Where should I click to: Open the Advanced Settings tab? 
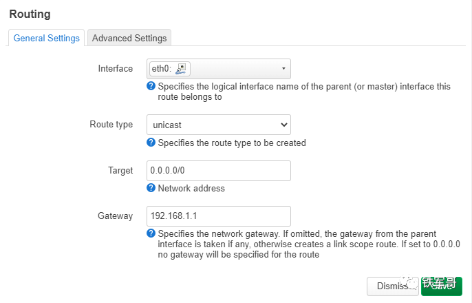129,38
